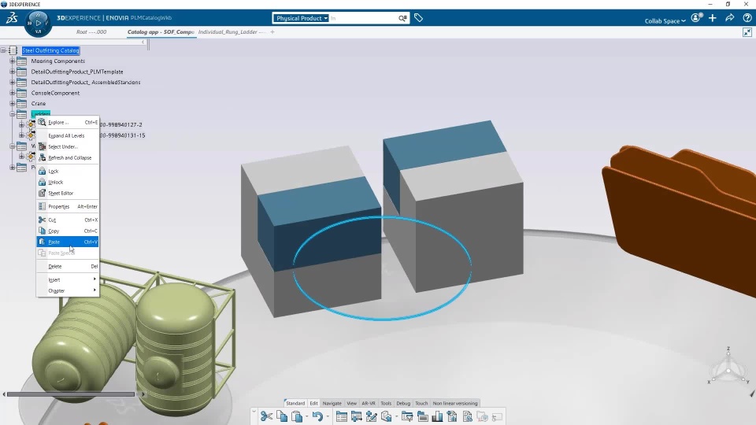756x425 pixels.
Task: Add a new tab with plus button
Action: (x=272, y=31)
